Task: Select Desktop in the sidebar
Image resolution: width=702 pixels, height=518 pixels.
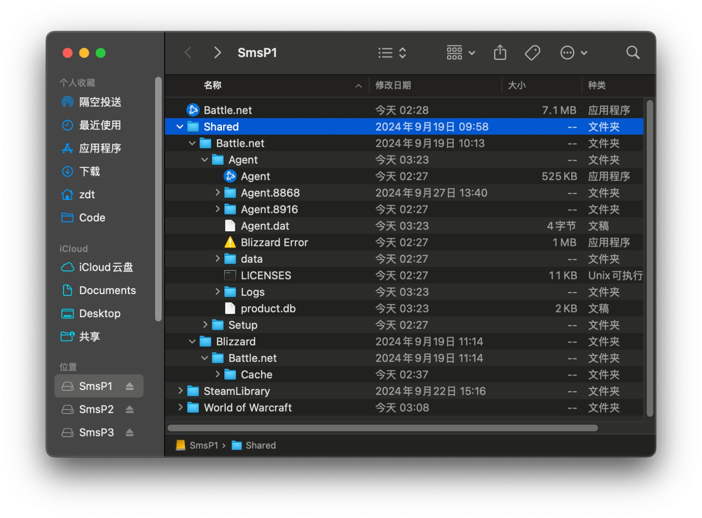Action: pos(99,313)
